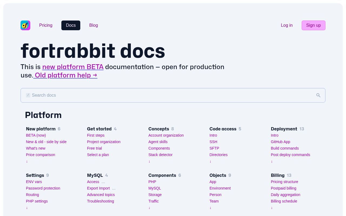Open Directories page
Viewport: 346px width, 216px height.
click(218, 155)
